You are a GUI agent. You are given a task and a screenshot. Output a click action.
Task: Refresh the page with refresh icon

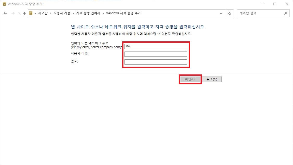click(230, 14)
